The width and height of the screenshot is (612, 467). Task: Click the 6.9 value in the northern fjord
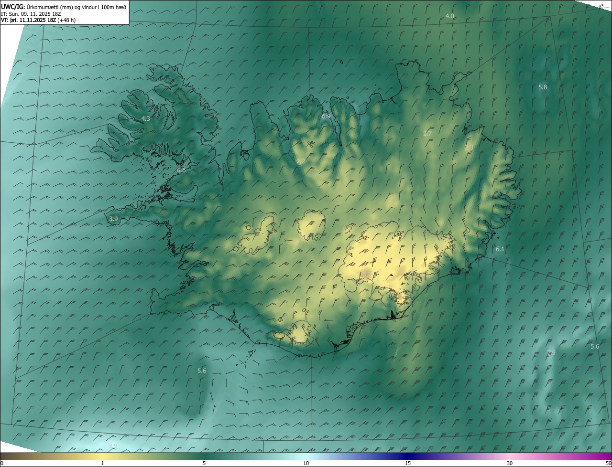pos(326,116)
